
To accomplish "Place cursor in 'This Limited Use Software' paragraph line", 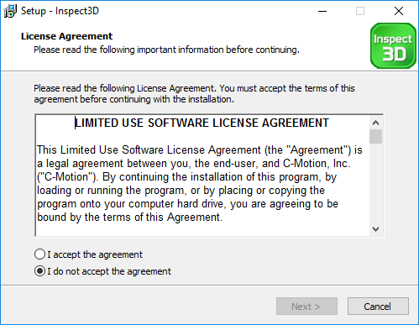I will (200, 150).
